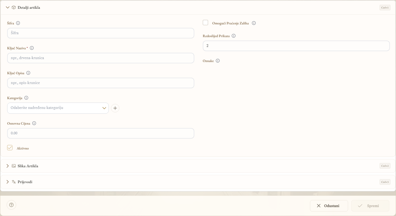Click the info icon beside Osnovna Cijena

34,123
